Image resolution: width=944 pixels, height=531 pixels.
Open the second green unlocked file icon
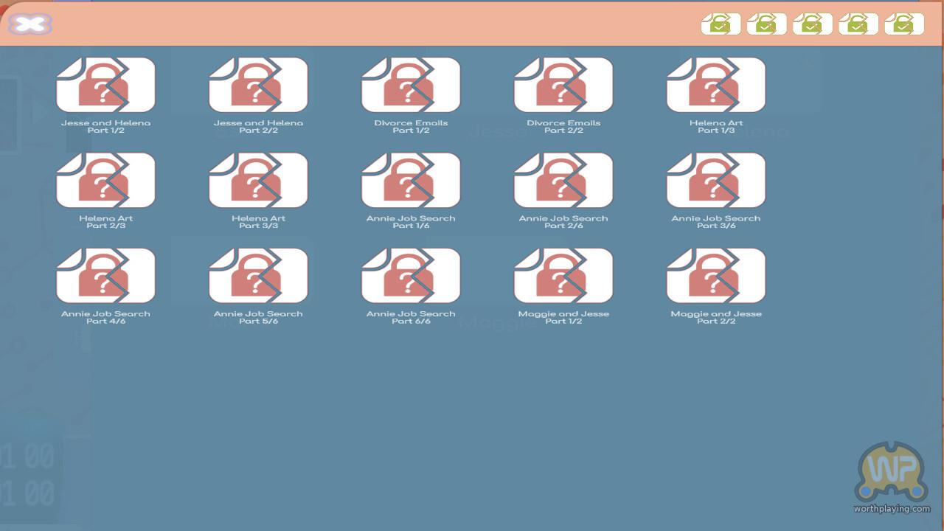point(766,24)
